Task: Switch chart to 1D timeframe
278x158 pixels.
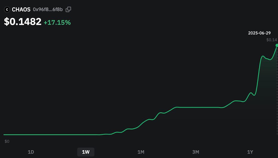Action: pos(31,152)
